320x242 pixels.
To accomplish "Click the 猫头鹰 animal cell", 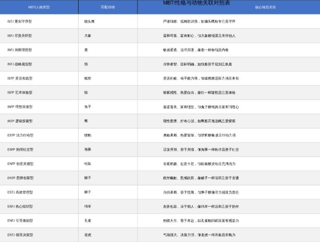I will [90, 21].
